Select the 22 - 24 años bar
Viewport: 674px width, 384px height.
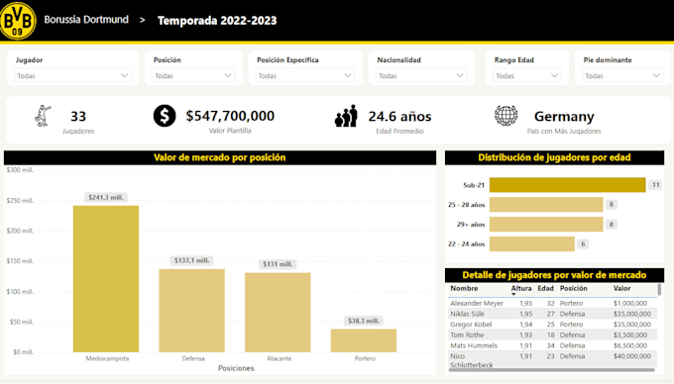pyautogui.click(x=532, y=244)
